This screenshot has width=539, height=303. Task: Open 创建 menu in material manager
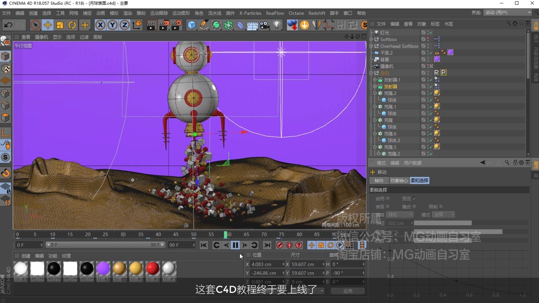(26, 256)
